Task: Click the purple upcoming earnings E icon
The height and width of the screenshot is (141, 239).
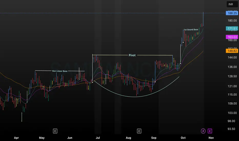Action: 210,131
